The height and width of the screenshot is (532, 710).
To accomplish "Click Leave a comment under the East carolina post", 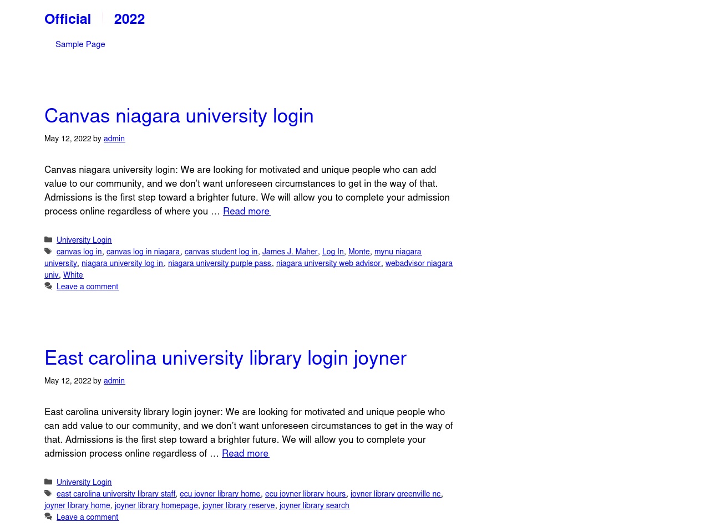I will tap(88, 517).
